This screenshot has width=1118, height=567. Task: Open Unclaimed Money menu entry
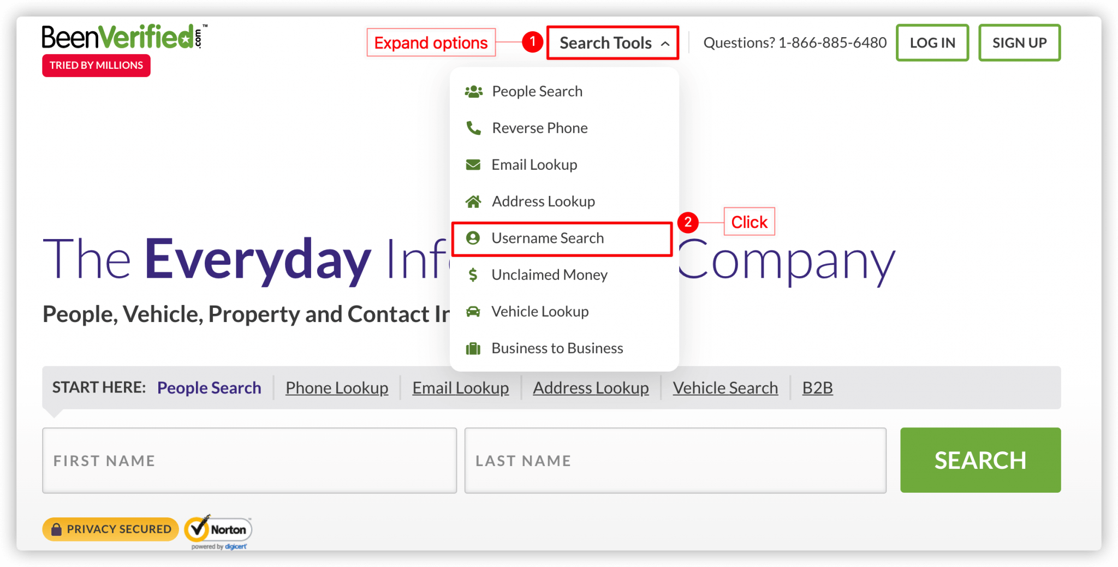point(564,274)
